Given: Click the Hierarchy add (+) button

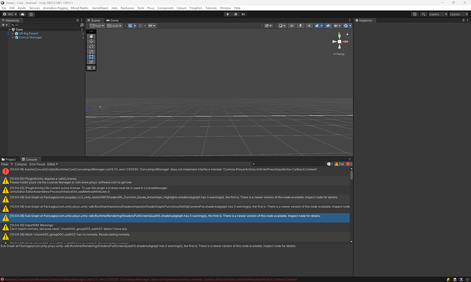Looking at the screenshot, I should coord(4,25).
